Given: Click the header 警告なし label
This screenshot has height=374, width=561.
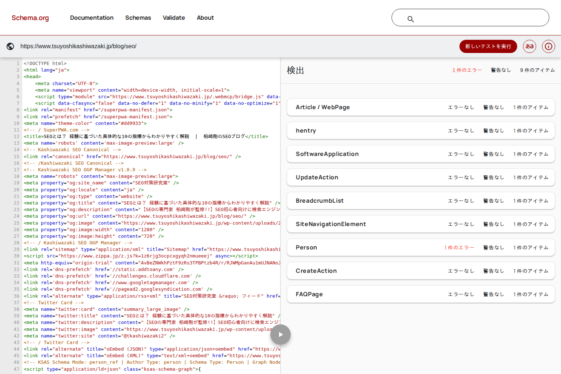Looking at the screenshot, I should (501, 70).
